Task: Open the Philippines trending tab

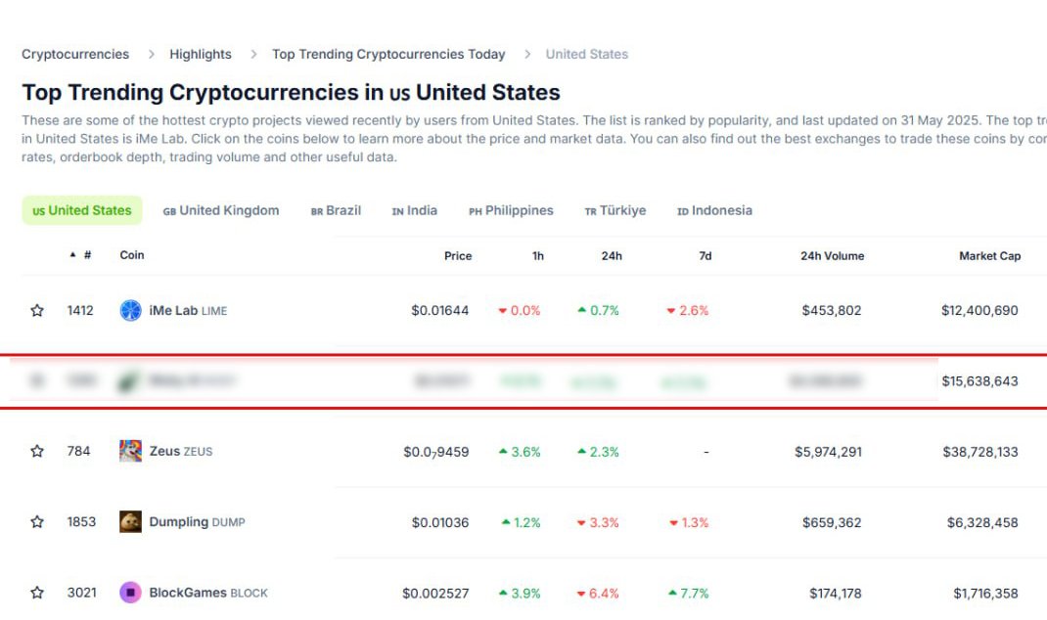Action: pyautogui.click(x=511, y=210)
